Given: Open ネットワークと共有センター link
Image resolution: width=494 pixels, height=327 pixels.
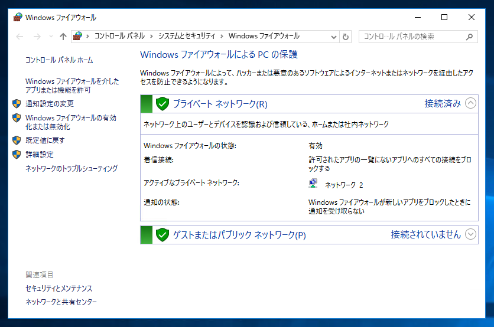Looking at the screenshot, I should click(x=61, y=302).
